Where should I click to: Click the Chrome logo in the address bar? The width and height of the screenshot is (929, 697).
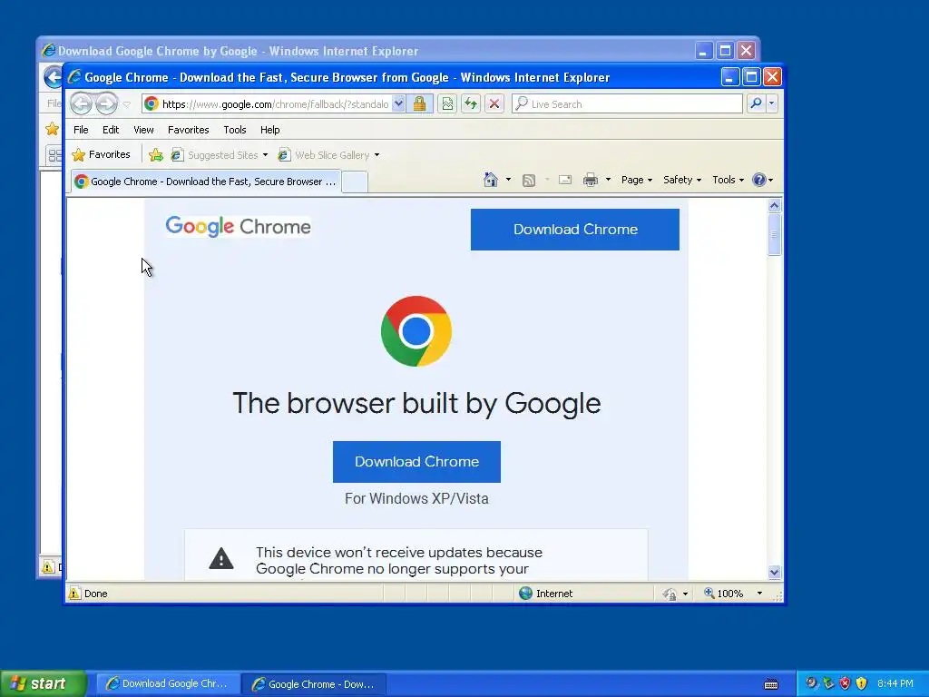tap(152, 103)
